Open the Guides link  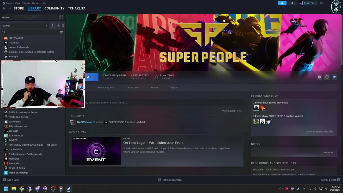[x=155, y=87]
